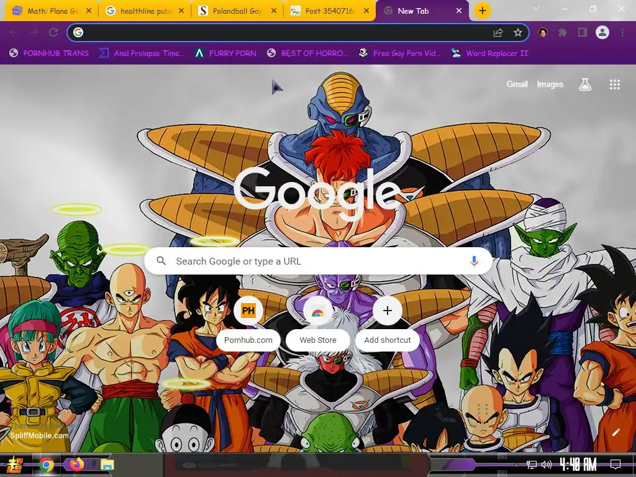This screenshot has width=636, height=477.
Task: Open the PH shortcut tile
Action: pyautogui.click(x=248, y=311)
